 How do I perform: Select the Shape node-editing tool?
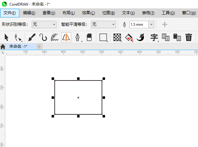pyautogui.click(x=18, y=38)
